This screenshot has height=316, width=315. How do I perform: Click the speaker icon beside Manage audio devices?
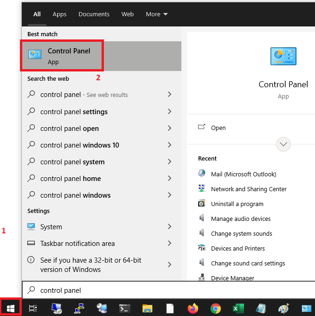(x=201, y=218)
